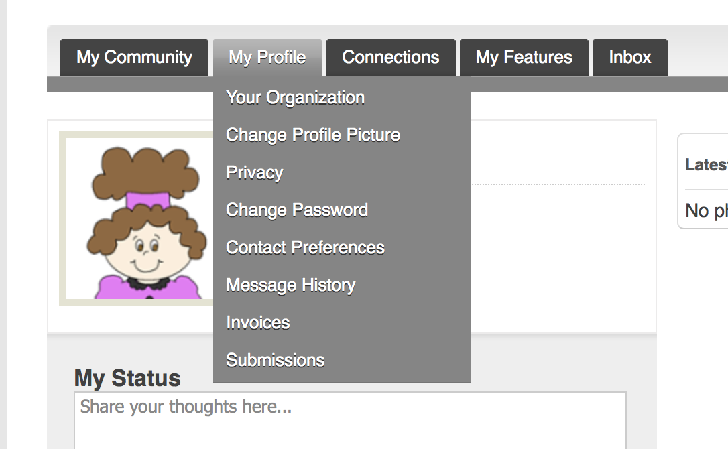
Task: Click the gray bar below the tabs
Action: click(599, 84)
